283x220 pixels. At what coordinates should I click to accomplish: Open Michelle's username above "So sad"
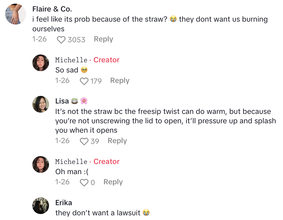[x=71, y=60]
